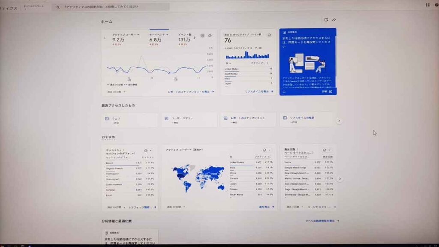439x247 pixels.
Task: Open the リアルタイムの概要 recent item icon
Action: coord(285,118)
